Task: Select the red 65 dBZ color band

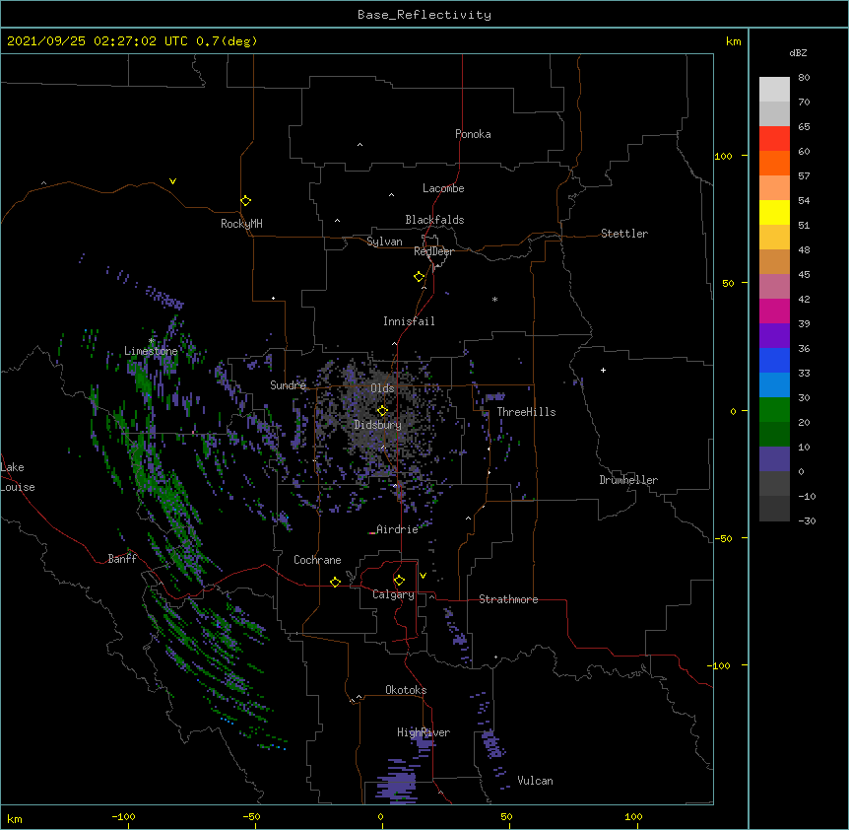Action: [x=774, y=138]
